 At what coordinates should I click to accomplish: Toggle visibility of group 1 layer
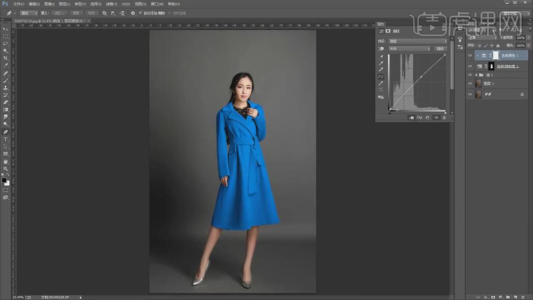click(x=470, y=75)
